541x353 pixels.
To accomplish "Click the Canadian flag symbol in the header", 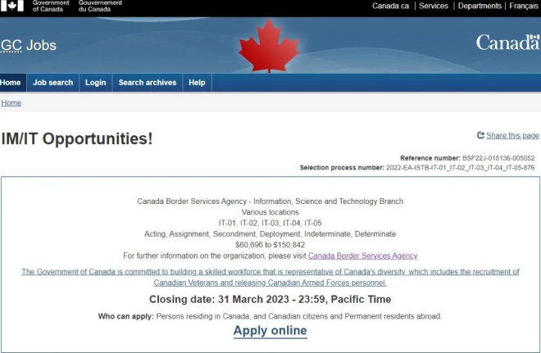I will pos(12,5).
